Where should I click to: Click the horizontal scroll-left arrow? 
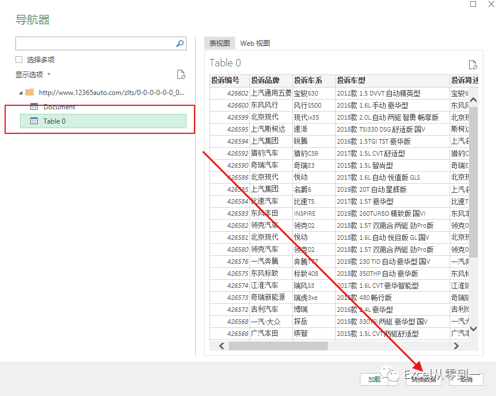(222, 346)
